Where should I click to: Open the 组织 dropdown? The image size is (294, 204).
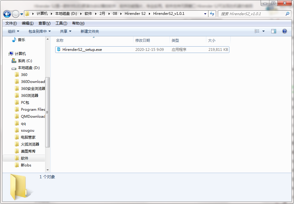(x=13, y=31)
